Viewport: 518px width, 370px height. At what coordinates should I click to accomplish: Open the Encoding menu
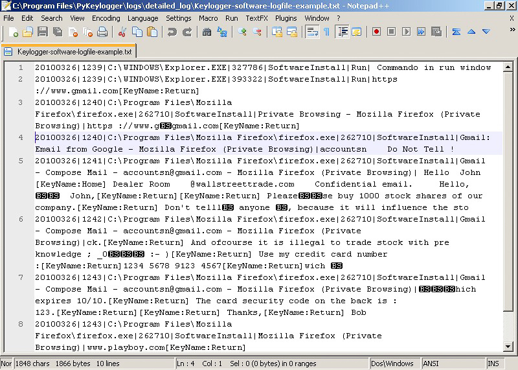click(x=106, y=18)
